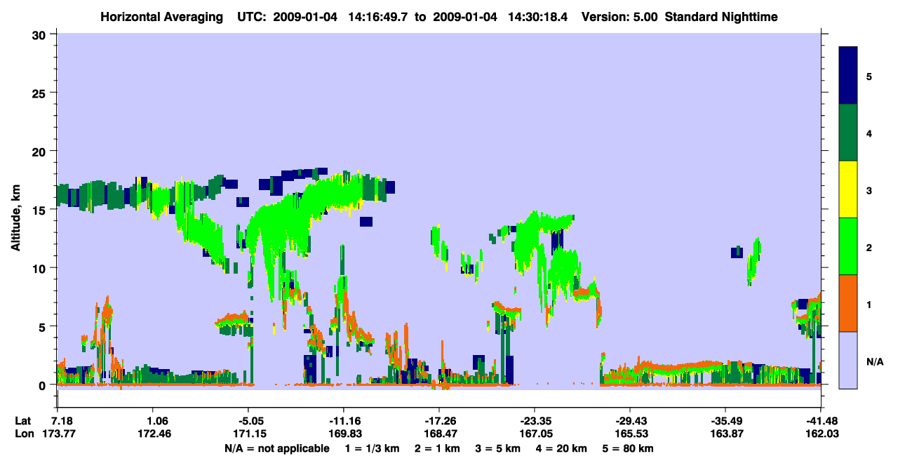Click legend text '1 = 1/3 km'

(x=372, y=448)
